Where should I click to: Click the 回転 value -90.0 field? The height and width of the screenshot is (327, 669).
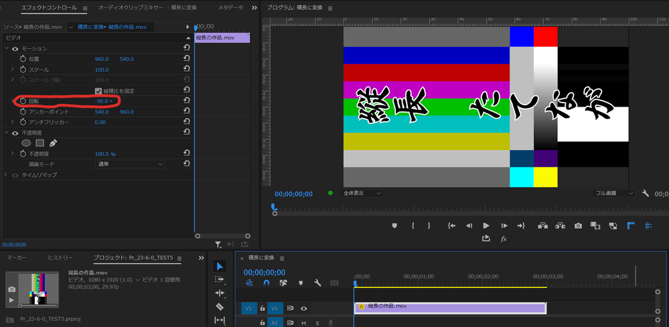[103, 101]
